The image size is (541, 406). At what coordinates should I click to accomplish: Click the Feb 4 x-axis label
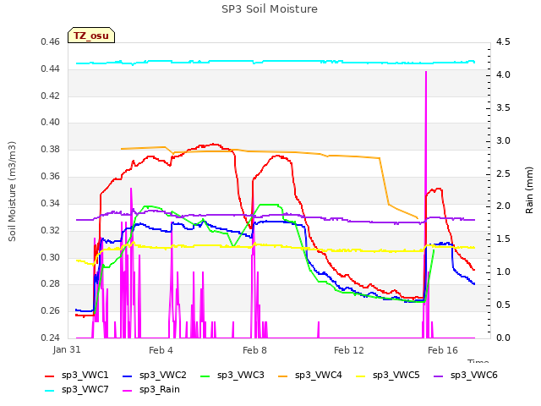tap(161, 350)
